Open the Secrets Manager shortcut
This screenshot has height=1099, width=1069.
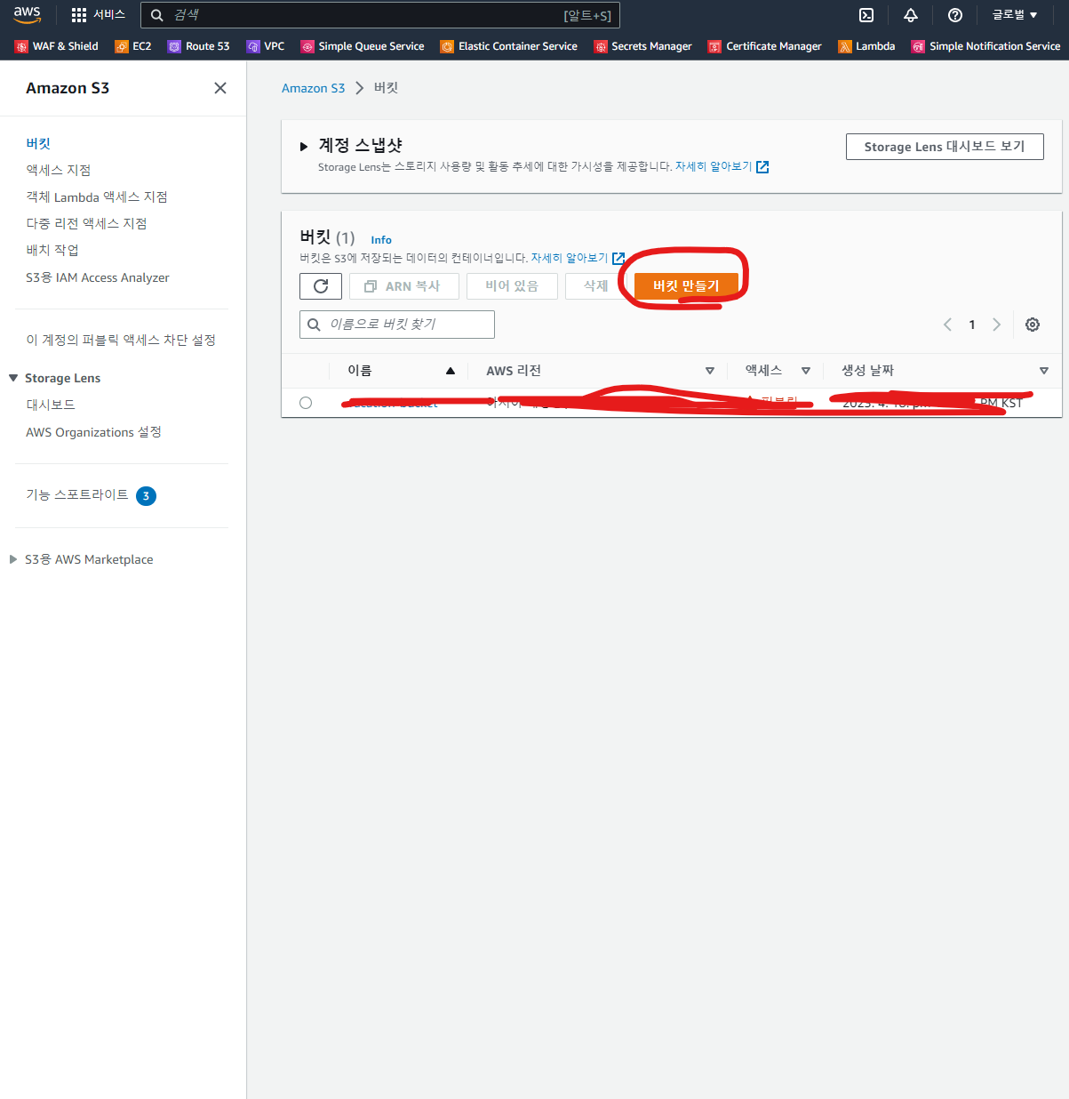(643, 46)
